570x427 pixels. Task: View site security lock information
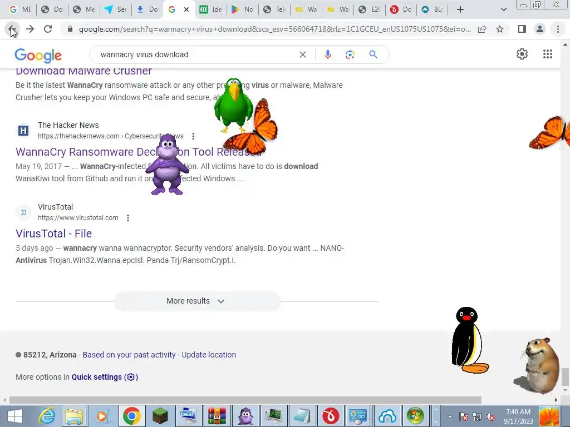coord(70,29)
